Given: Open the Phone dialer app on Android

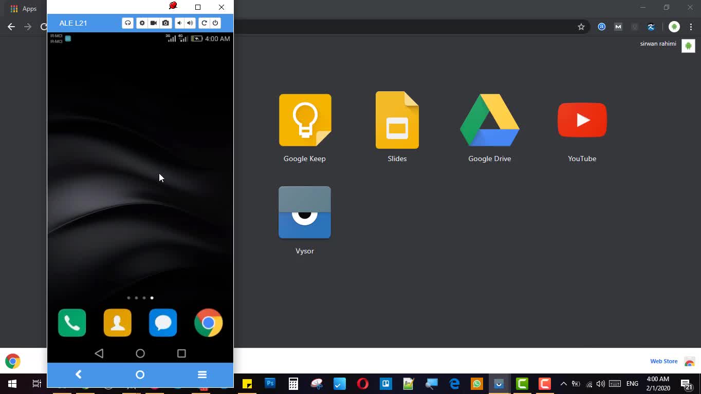Looking at the screenshot, I should 72,323.
